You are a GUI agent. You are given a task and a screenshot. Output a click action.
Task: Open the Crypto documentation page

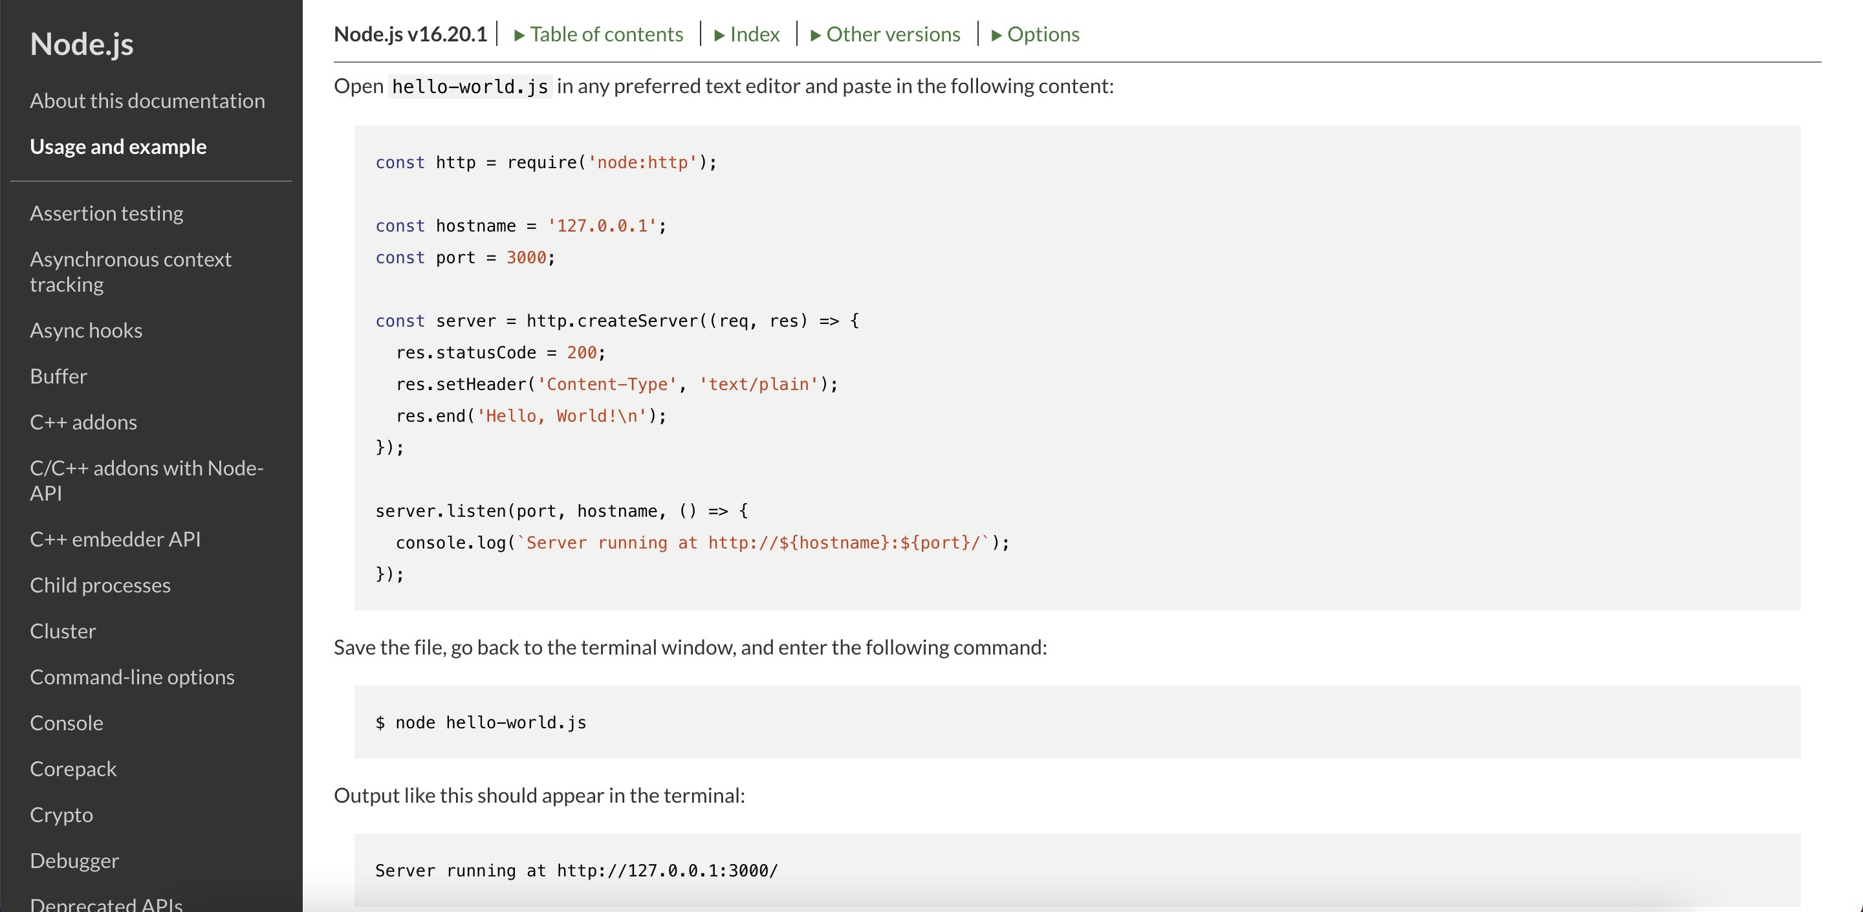[61, 815]
